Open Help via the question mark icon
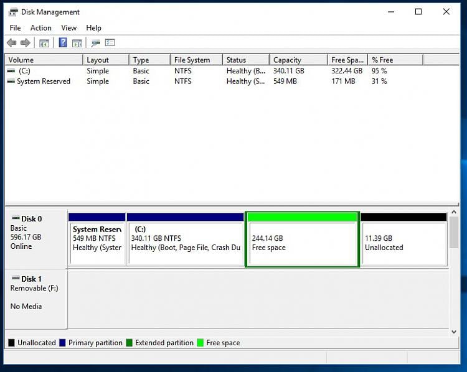Image resolution: width=467 pixels, height=372 pixels. 63,42
